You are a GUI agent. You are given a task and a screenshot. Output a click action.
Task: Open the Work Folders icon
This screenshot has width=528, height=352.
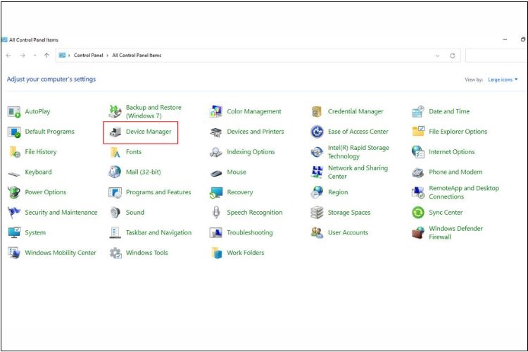point(216,253)
